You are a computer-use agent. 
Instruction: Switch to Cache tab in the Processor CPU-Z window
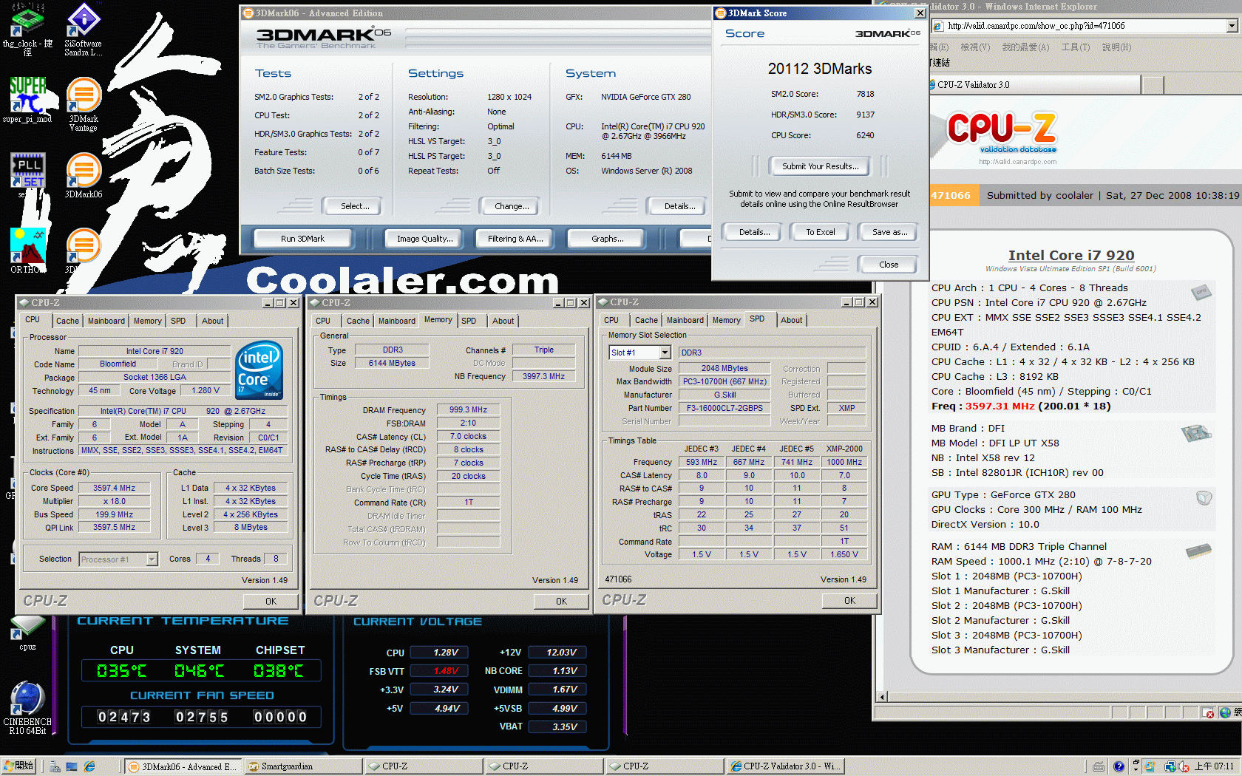(67, 321)
